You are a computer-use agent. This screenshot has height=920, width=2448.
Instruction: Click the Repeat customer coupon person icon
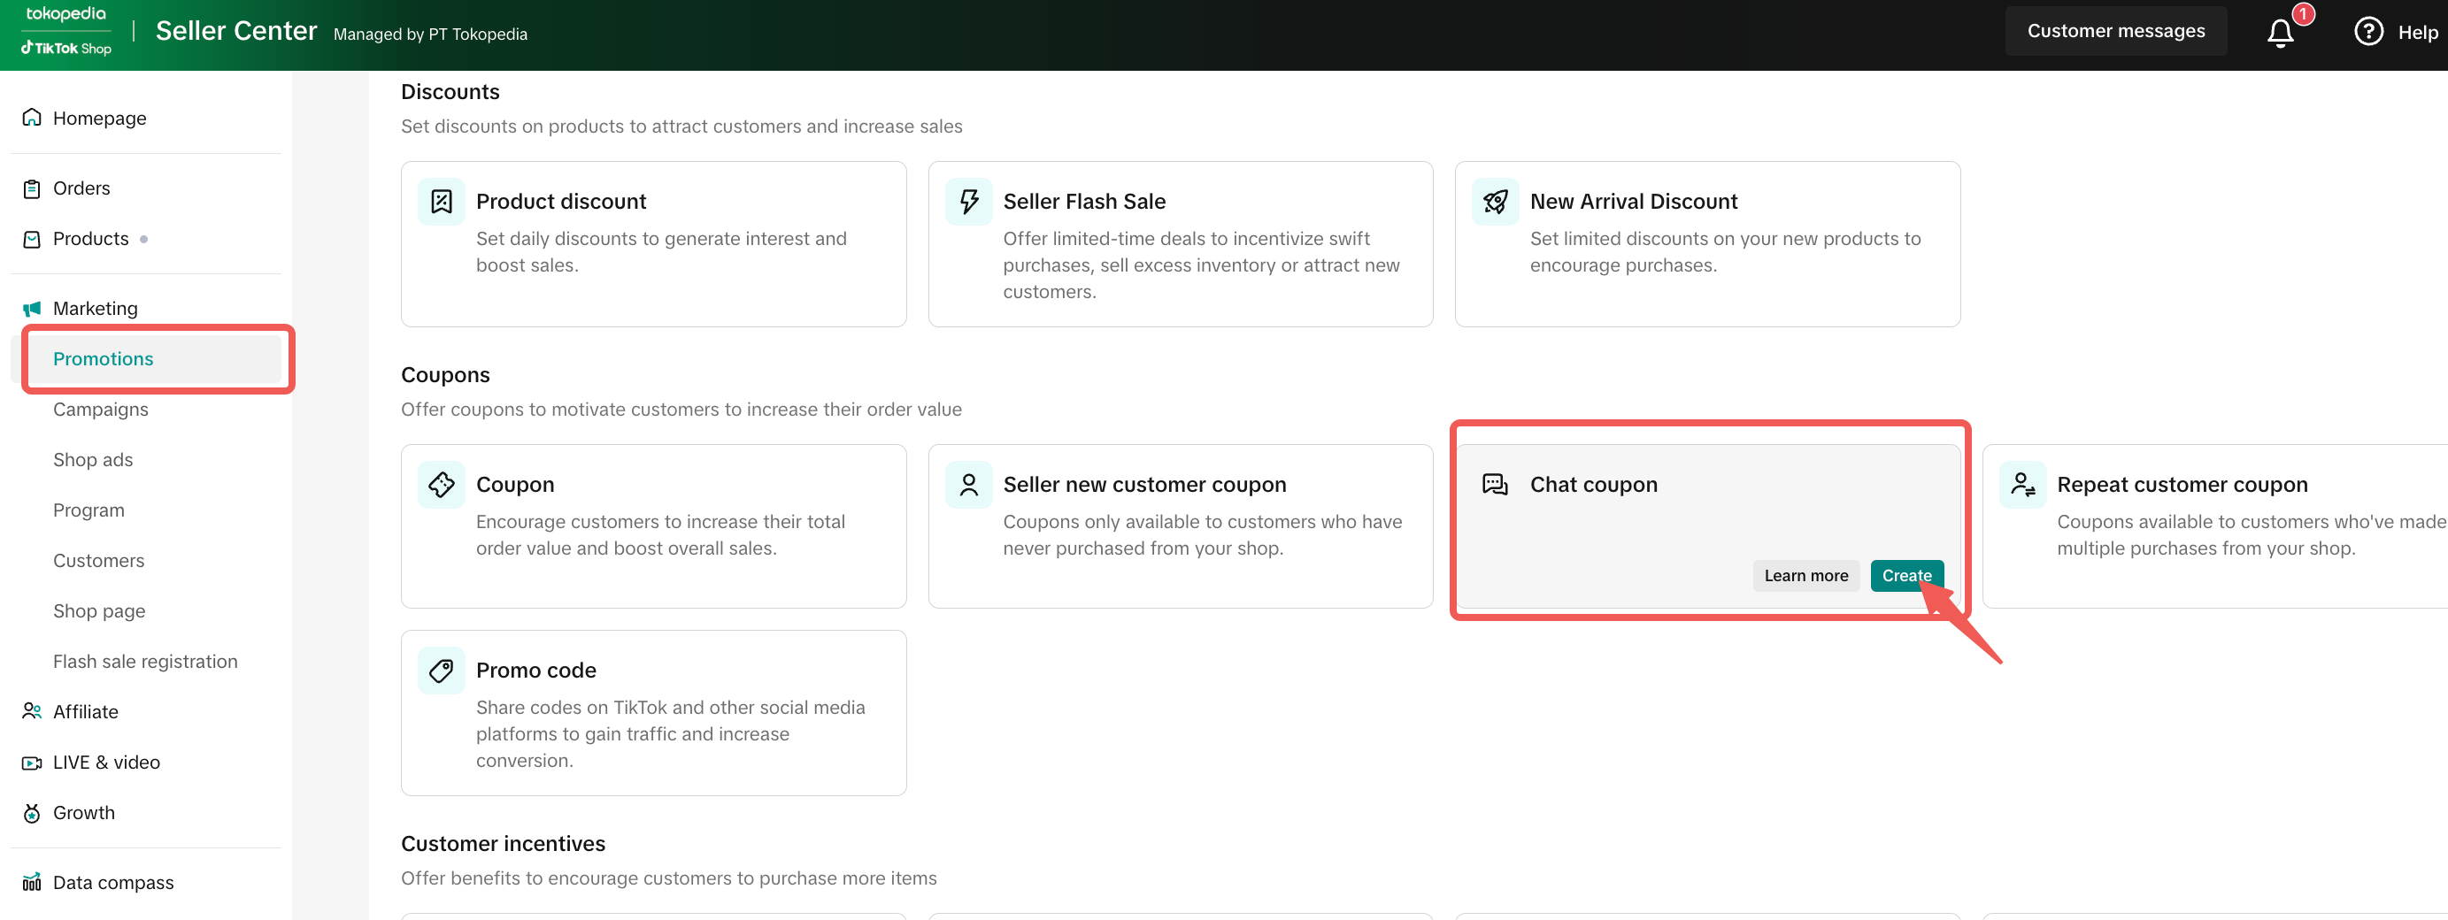2022,484
